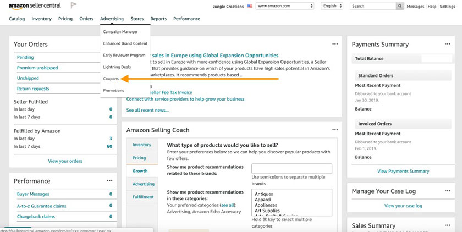Screen dimensions: 462x232
Task: Open Pending orders link
Action: [x=25, y=57]
